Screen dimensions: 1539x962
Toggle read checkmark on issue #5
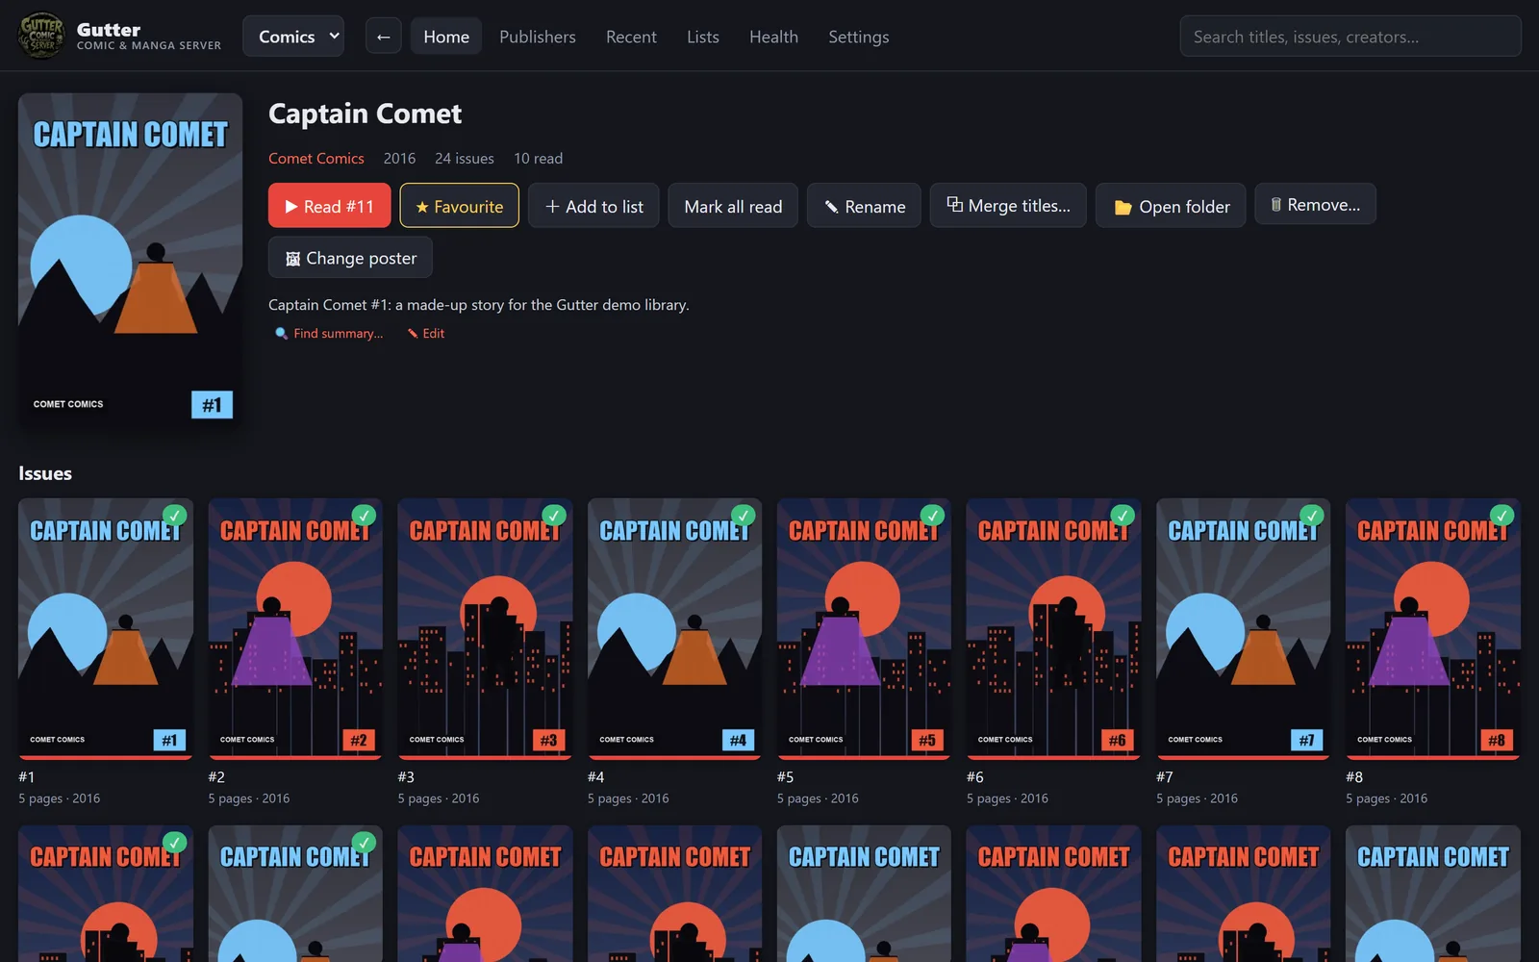(933, 515)
